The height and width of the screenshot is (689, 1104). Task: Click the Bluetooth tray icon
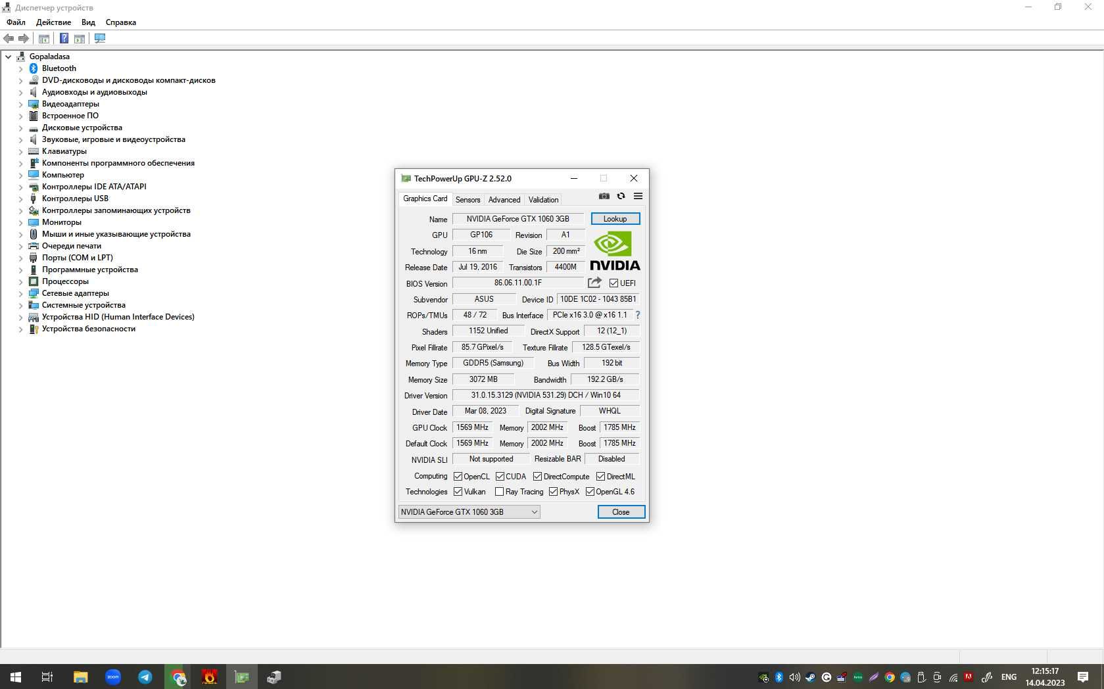click(x=779, y=677)
